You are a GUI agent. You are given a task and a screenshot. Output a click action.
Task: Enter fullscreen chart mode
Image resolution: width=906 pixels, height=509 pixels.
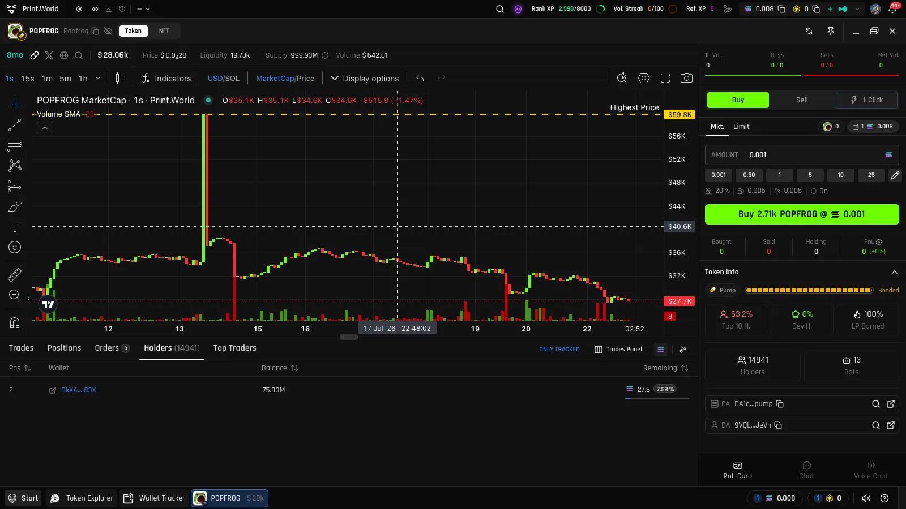tap(665, 78)
